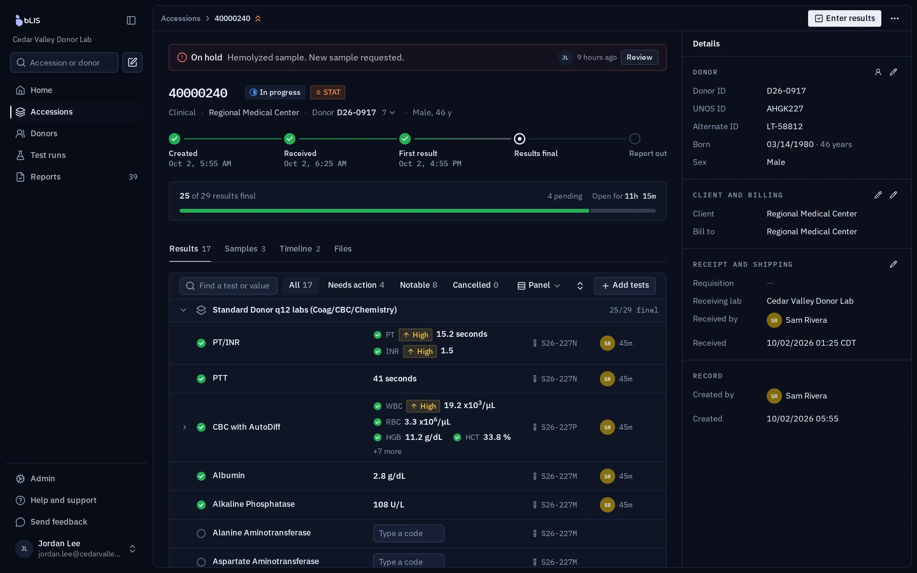Image resolution: width=917 pixels, height=573 pixels.
Task: Click the results final progress bar
Action: point(417,211)
